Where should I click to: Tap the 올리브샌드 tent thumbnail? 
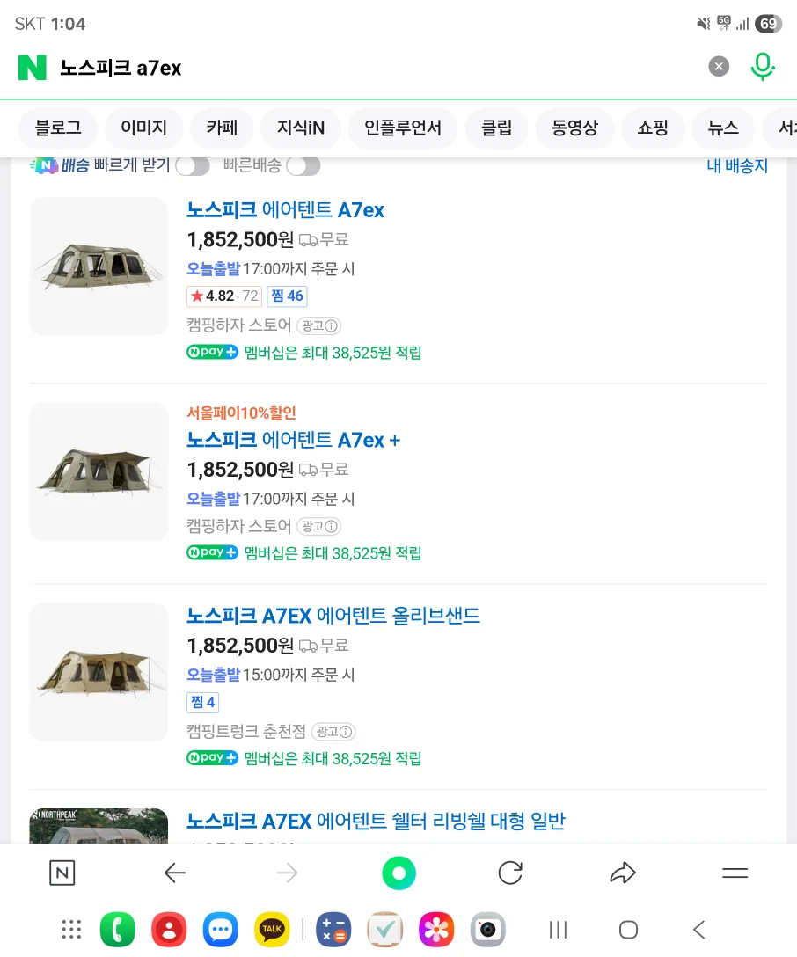click(99, 671)
